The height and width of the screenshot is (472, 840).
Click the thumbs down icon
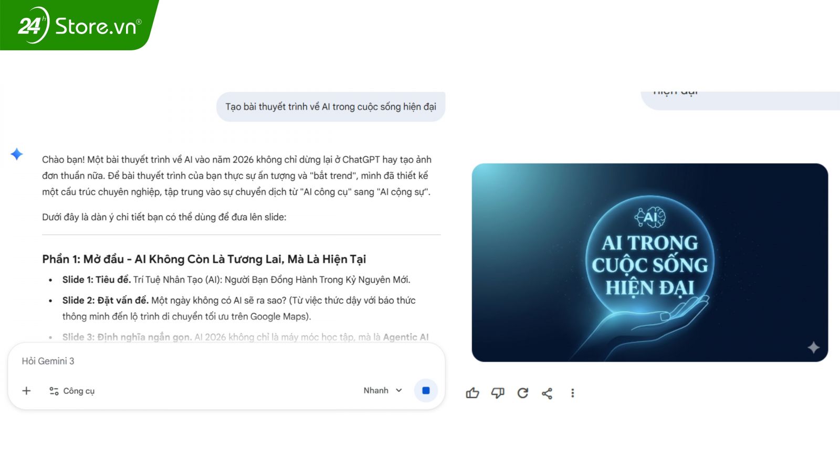[x=497, y=393]
